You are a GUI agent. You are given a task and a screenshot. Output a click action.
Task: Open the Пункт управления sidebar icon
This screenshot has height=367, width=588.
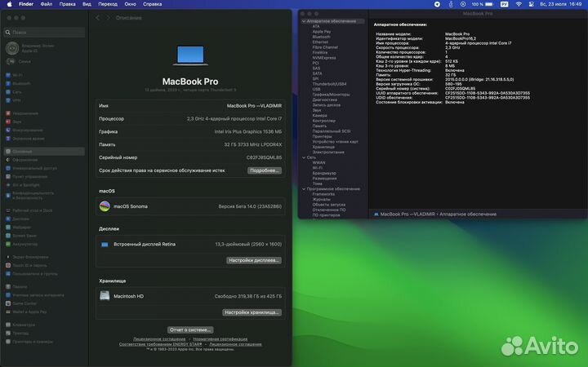[8, 176]
